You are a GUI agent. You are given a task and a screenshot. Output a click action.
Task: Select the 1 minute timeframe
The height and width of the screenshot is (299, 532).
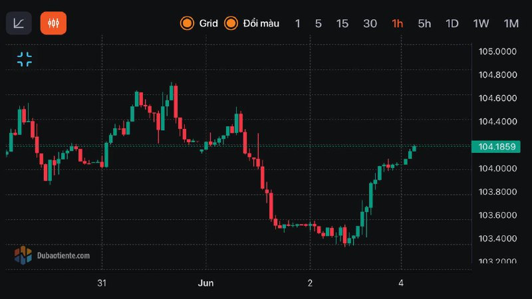[x=298, y=23]
